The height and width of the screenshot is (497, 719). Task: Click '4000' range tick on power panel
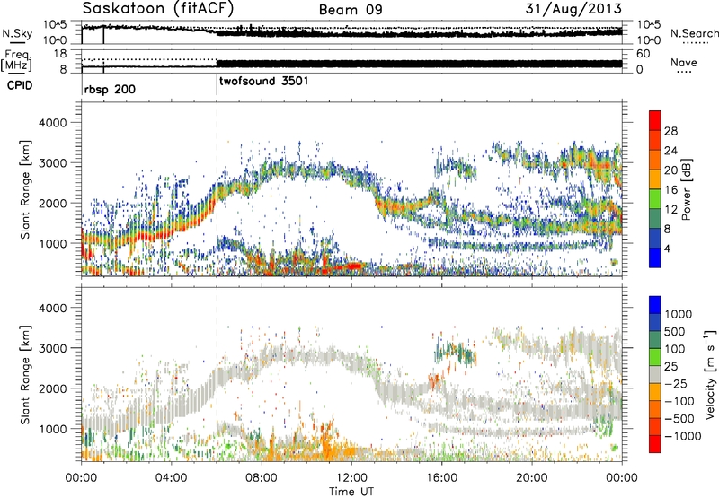[52, 123]
